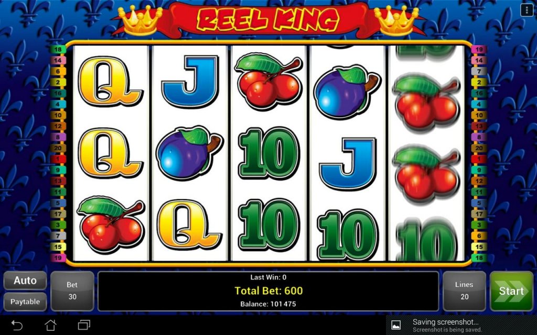This screenshot has width=537, height=335.
Task: Click the cherries symbol in first reel
Action: 111,225
